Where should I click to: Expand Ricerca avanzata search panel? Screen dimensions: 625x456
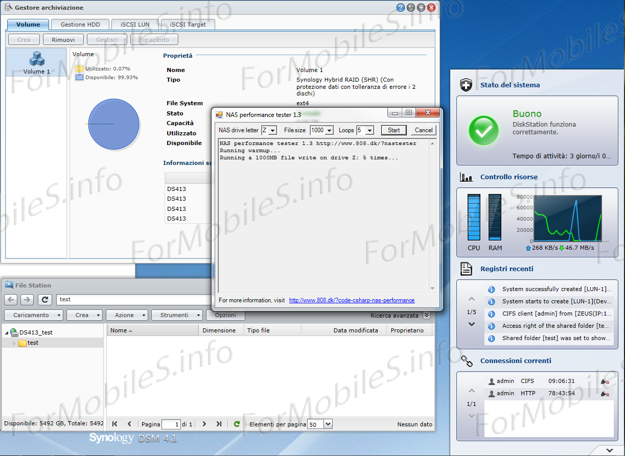point(426,316)
